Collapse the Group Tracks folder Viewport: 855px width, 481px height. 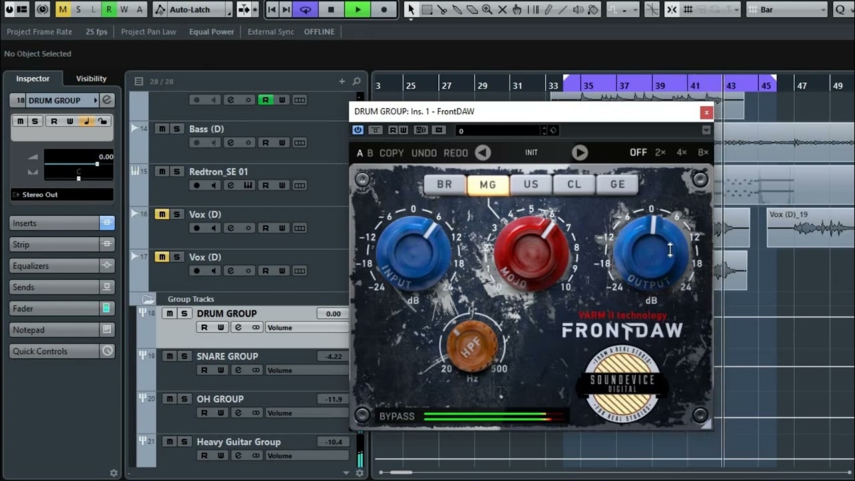pyautogui.click(x=148, y=299)
